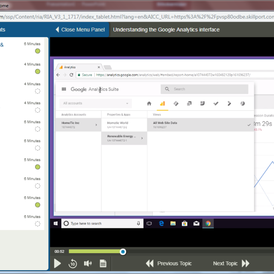274x274 pixels.
Task: Close the Analytics tab with its X
Action: (x=99, y=67)
